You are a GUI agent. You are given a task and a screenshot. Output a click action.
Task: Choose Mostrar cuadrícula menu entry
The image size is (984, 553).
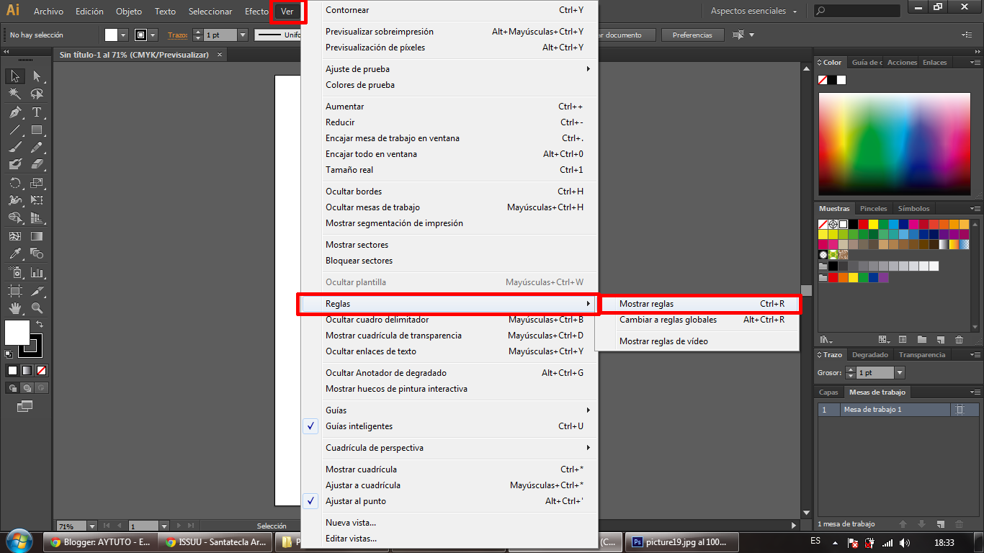(x=449, y=469)
